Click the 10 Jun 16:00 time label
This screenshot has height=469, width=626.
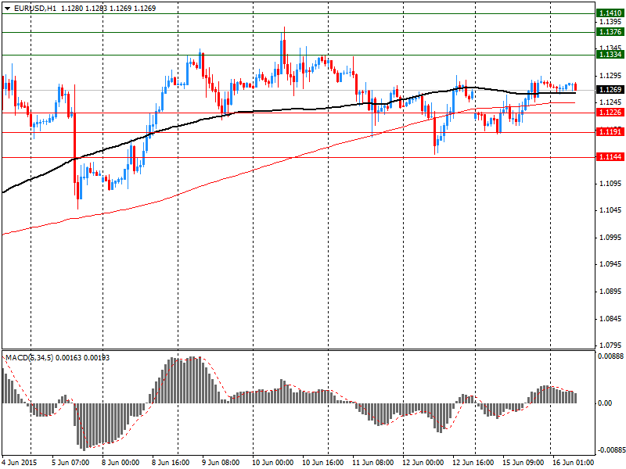[323, 463]
